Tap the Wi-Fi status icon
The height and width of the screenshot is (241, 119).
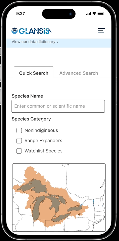pos(94,14)
